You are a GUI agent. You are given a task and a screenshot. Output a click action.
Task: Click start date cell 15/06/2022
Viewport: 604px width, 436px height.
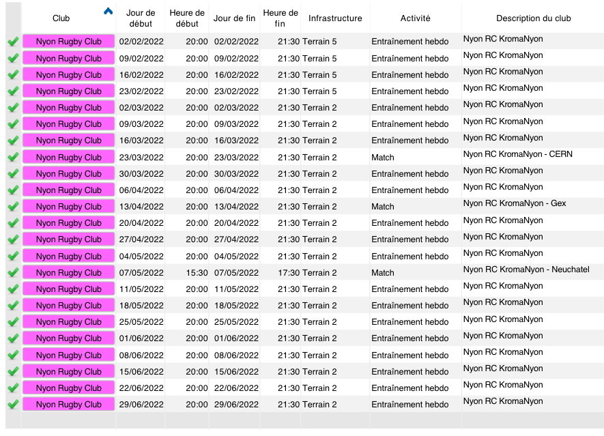tap(141, 372)
